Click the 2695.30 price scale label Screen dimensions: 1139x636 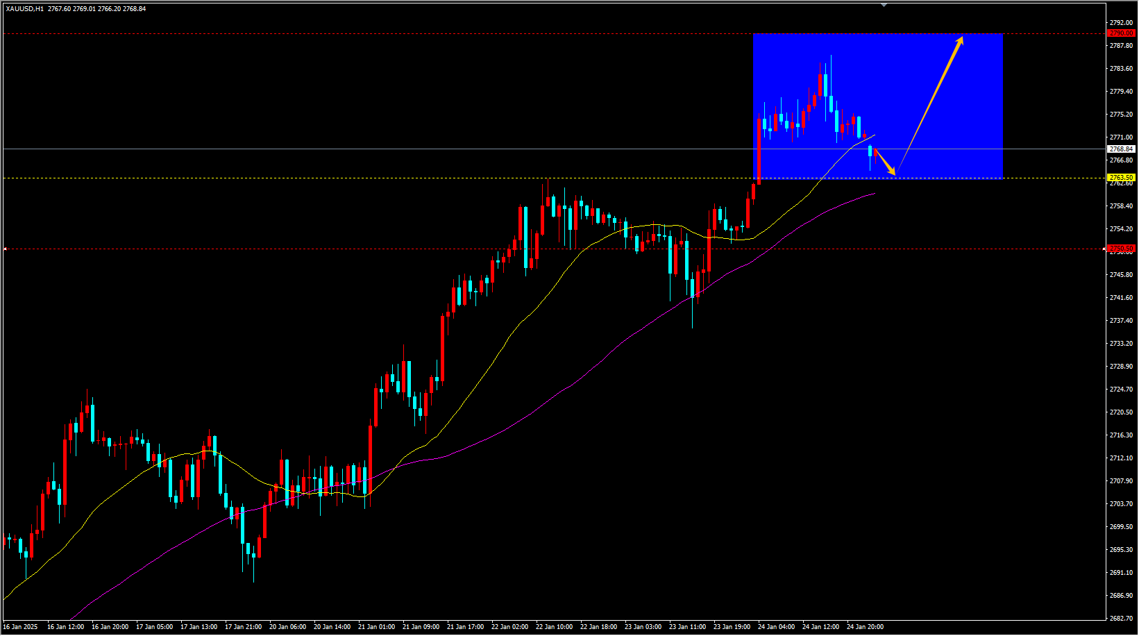[1122, 550]
